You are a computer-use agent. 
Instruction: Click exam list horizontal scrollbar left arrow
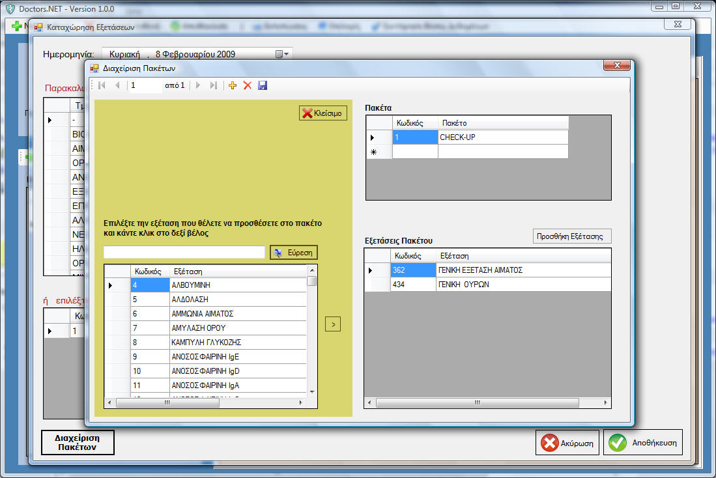click(x=109, y=402)
